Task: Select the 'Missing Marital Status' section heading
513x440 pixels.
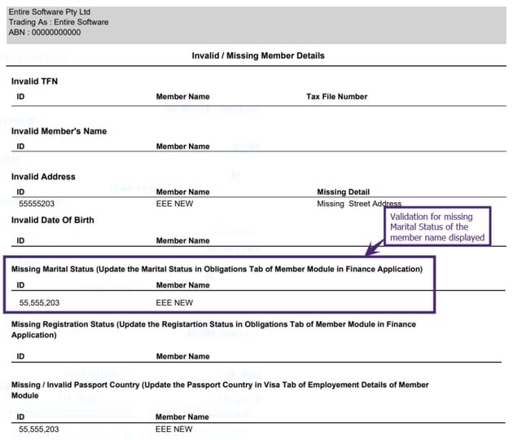Action: pos(217,269)
